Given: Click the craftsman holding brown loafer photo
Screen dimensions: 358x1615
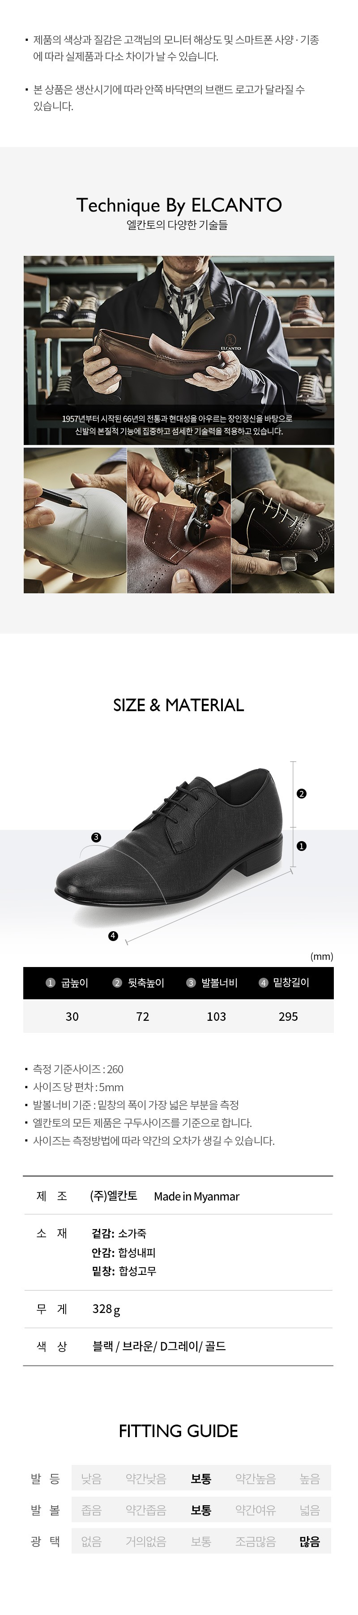Looking at the screenshot, I should (179, 350).
